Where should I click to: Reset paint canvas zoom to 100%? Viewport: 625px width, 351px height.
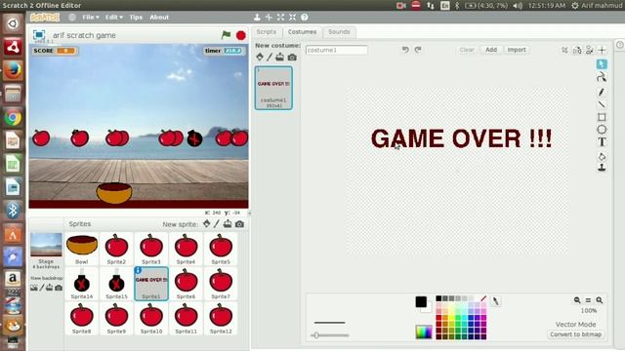tap(588, 300)
